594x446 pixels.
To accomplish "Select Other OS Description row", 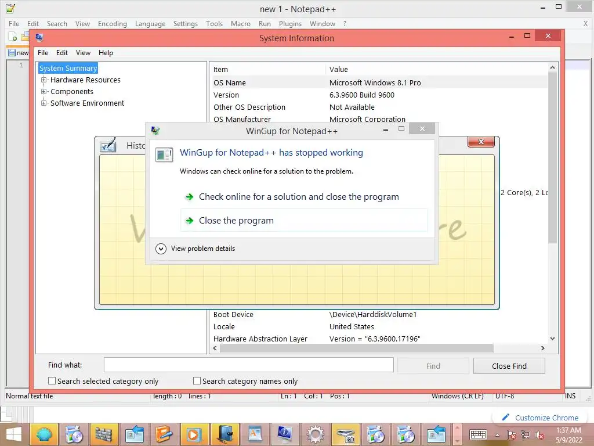I will click(x=379, y=107).
